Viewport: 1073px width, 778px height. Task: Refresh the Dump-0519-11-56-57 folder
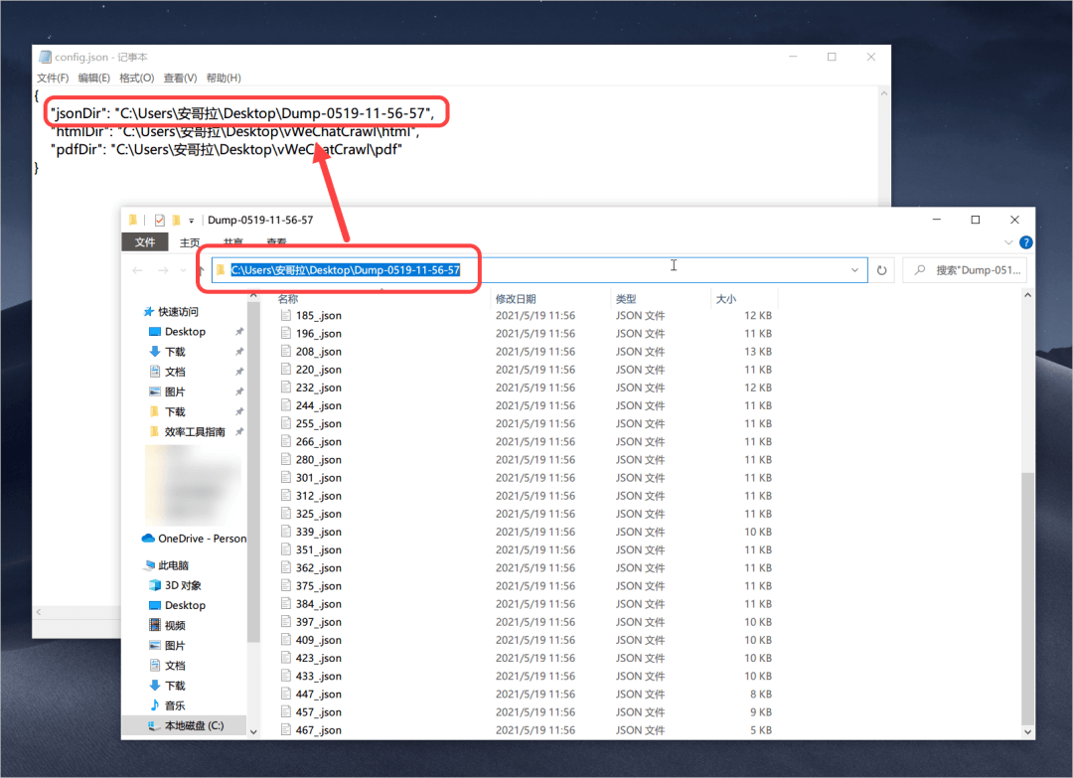[x=881, y=270]
